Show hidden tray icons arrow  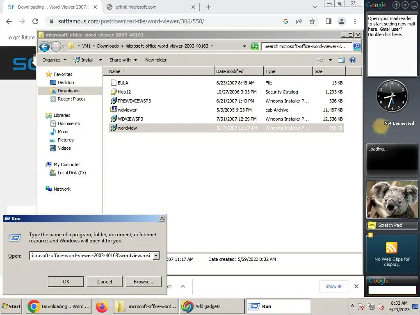click(352, 306)
